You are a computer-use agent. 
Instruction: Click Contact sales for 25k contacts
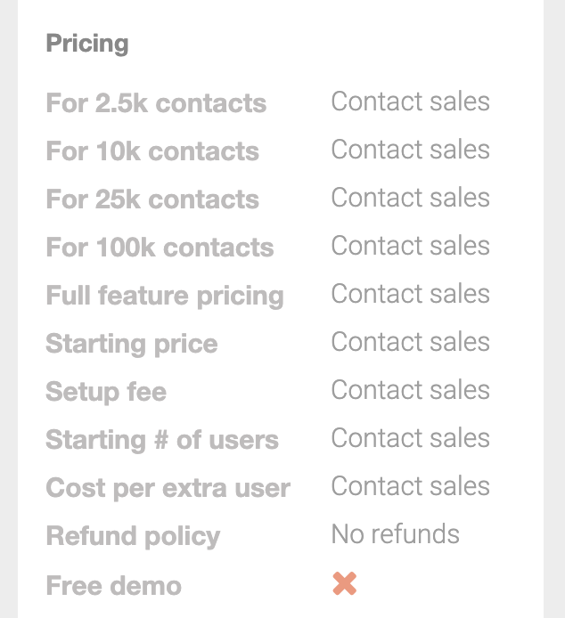[x=410, y=198]
